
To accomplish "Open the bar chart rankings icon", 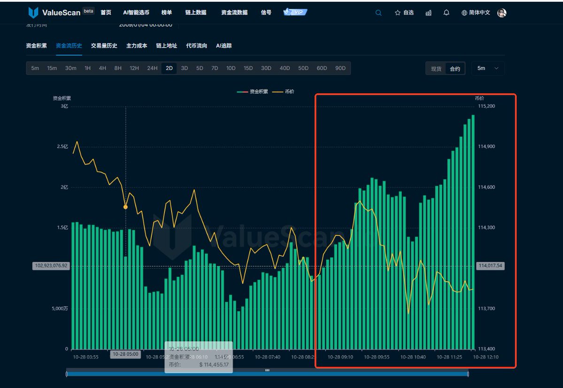I will [428, 13].
